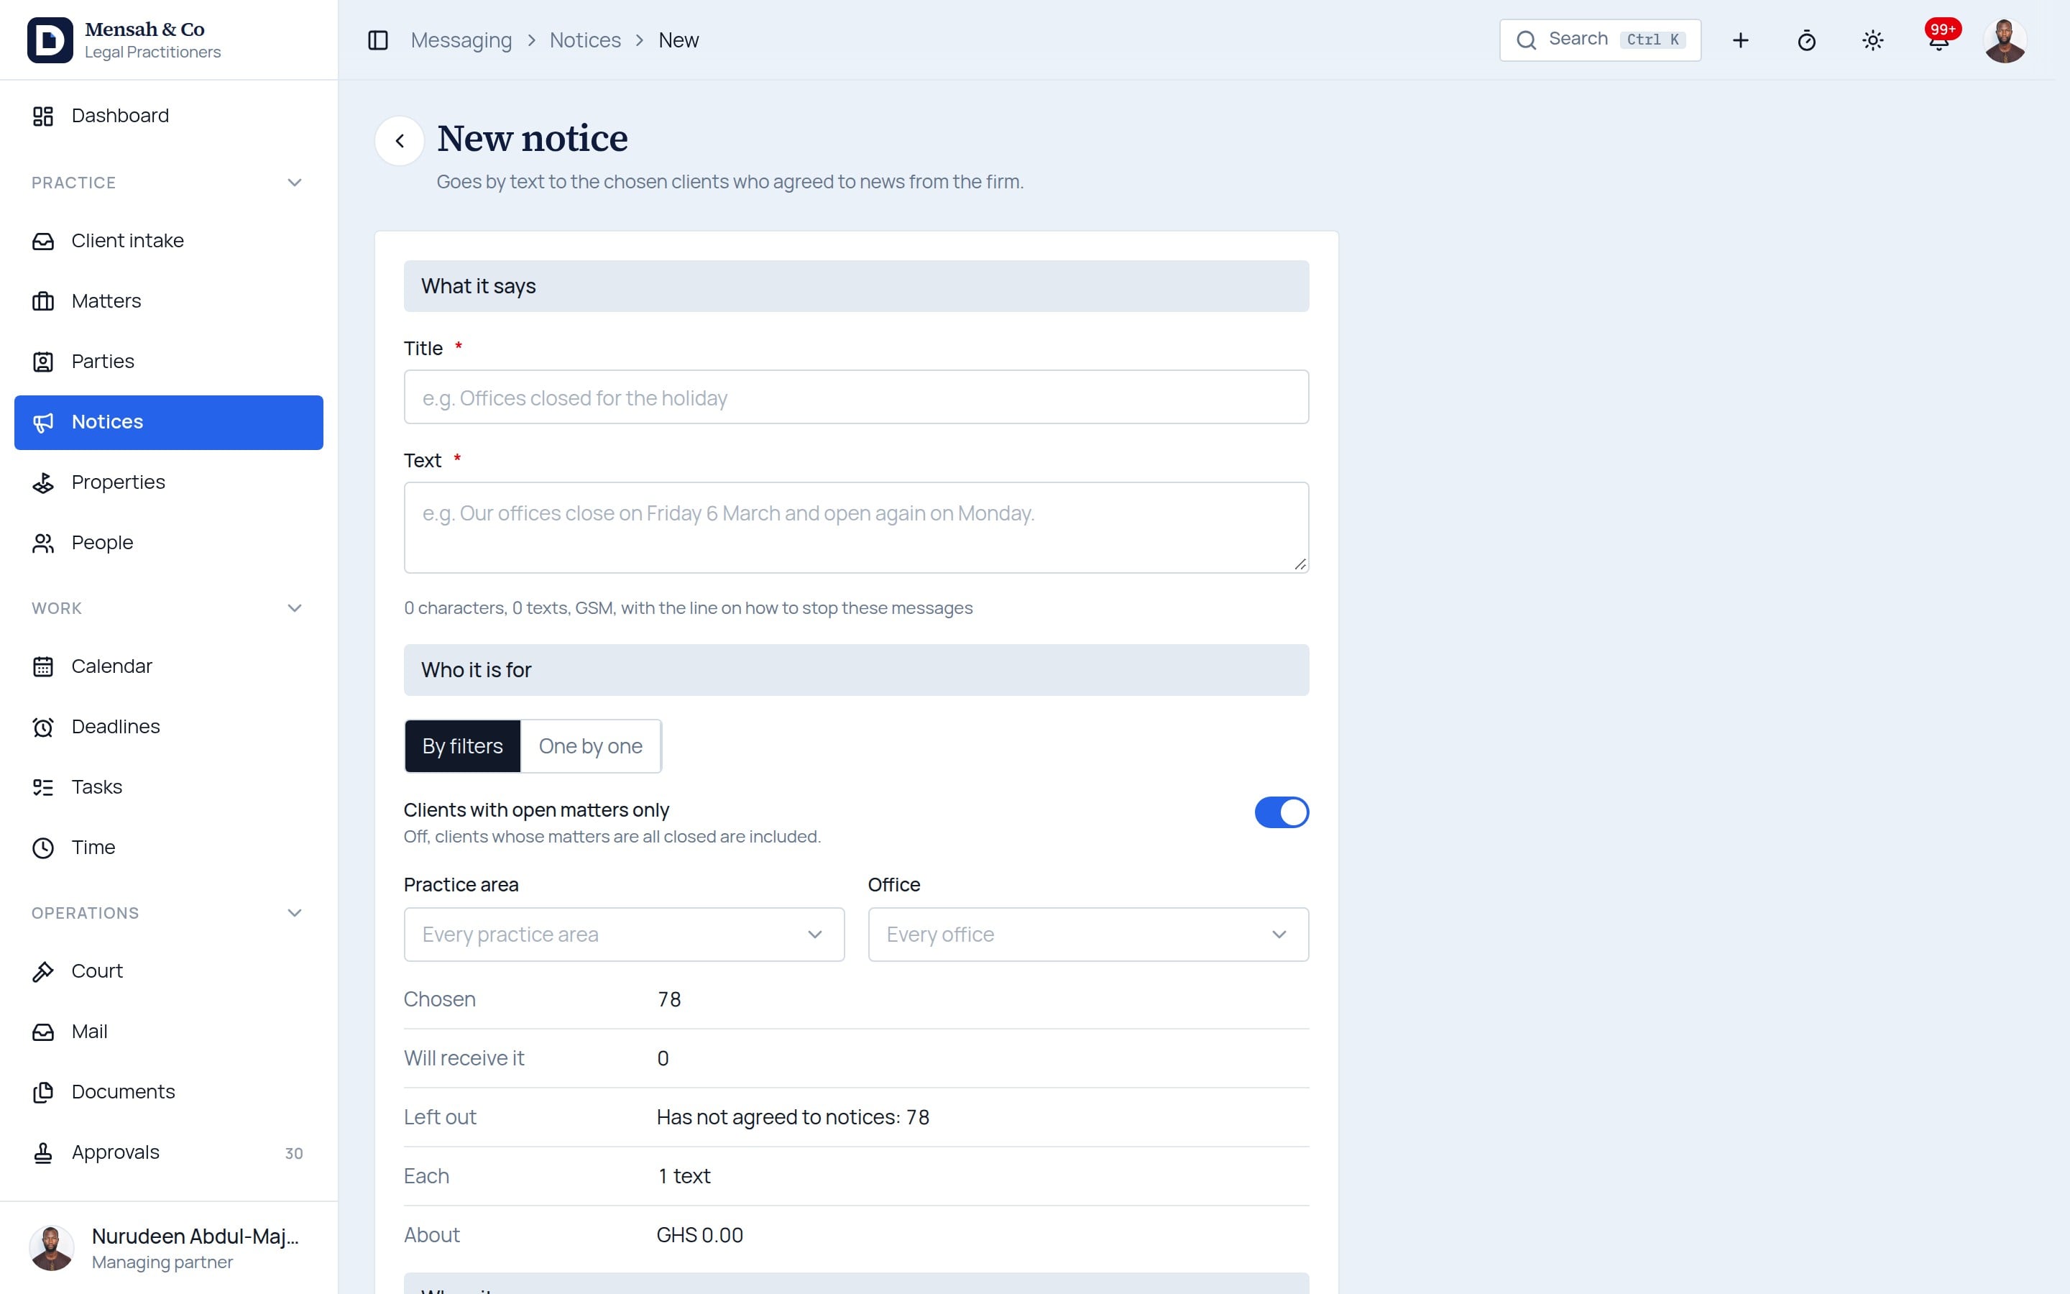Go back with the arrow beside New notice
Viewport: 2070px width, 1294px height.
coord(400,140)
